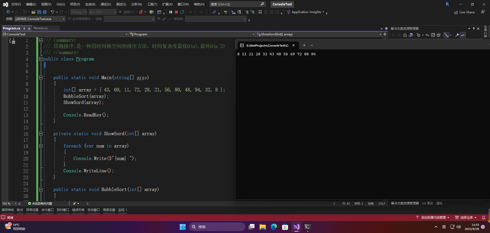Click the Undo icon in the toolbar

[x=52, y=12]
